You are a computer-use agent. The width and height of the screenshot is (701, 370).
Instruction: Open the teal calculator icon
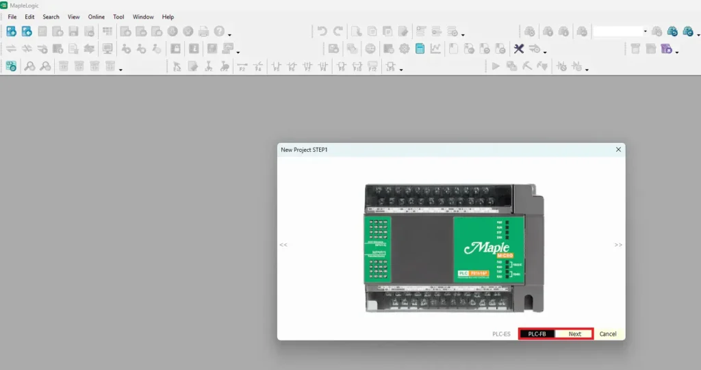(x=420, y=49)
